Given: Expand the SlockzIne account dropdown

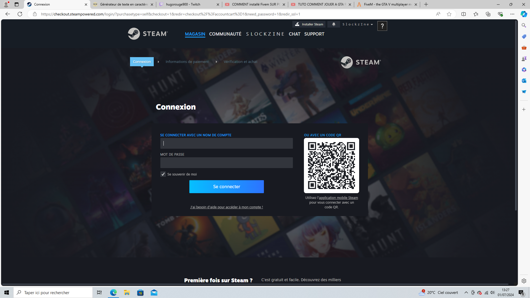Looking at the screenshot, I should (358, 24).
